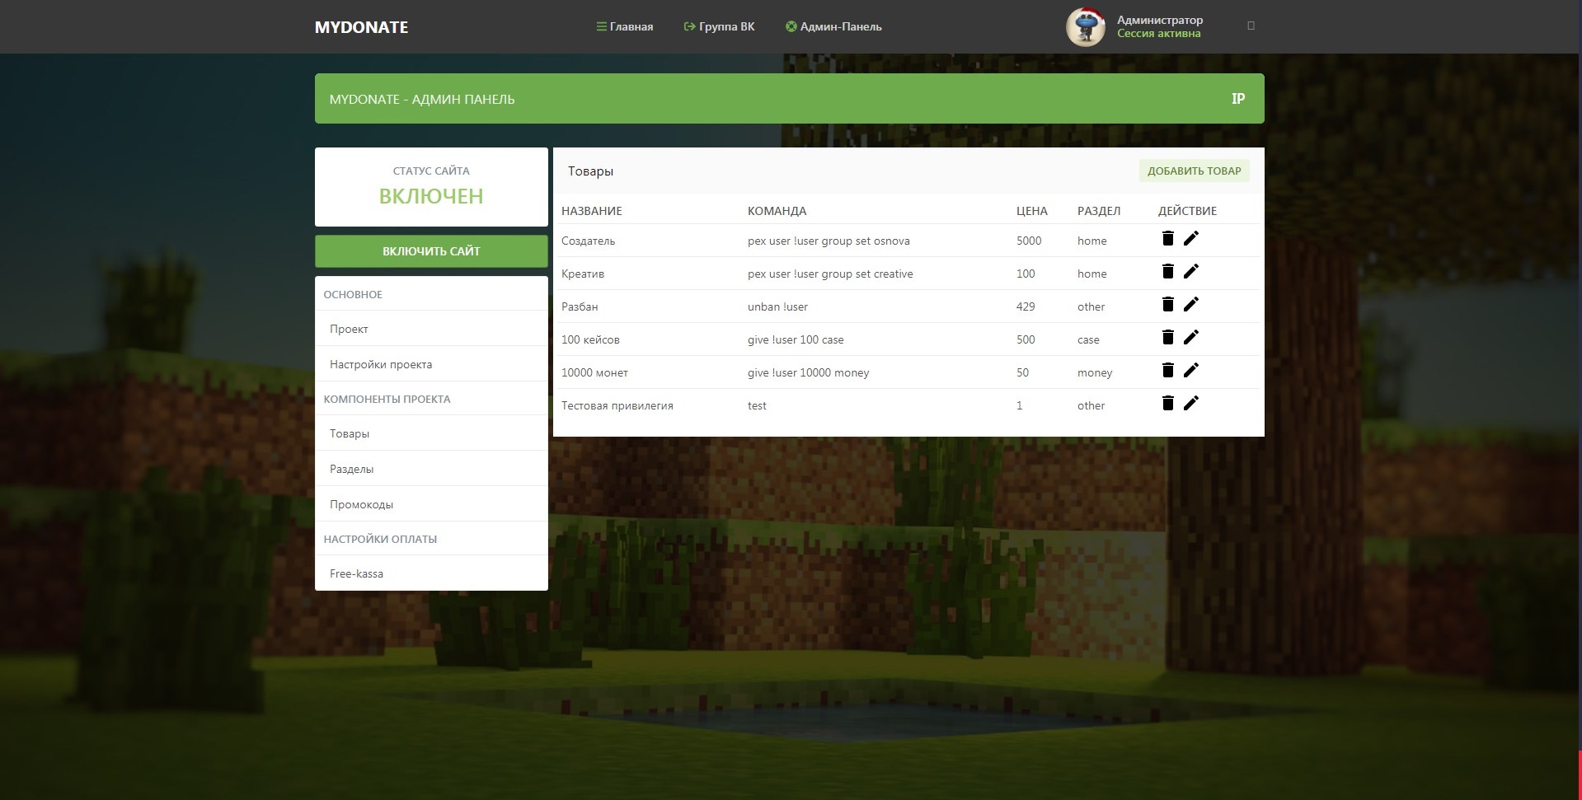Viewport: 1582px width, 800px height.
Task: Open Главная in top navigation
Action: click(625, 26)
